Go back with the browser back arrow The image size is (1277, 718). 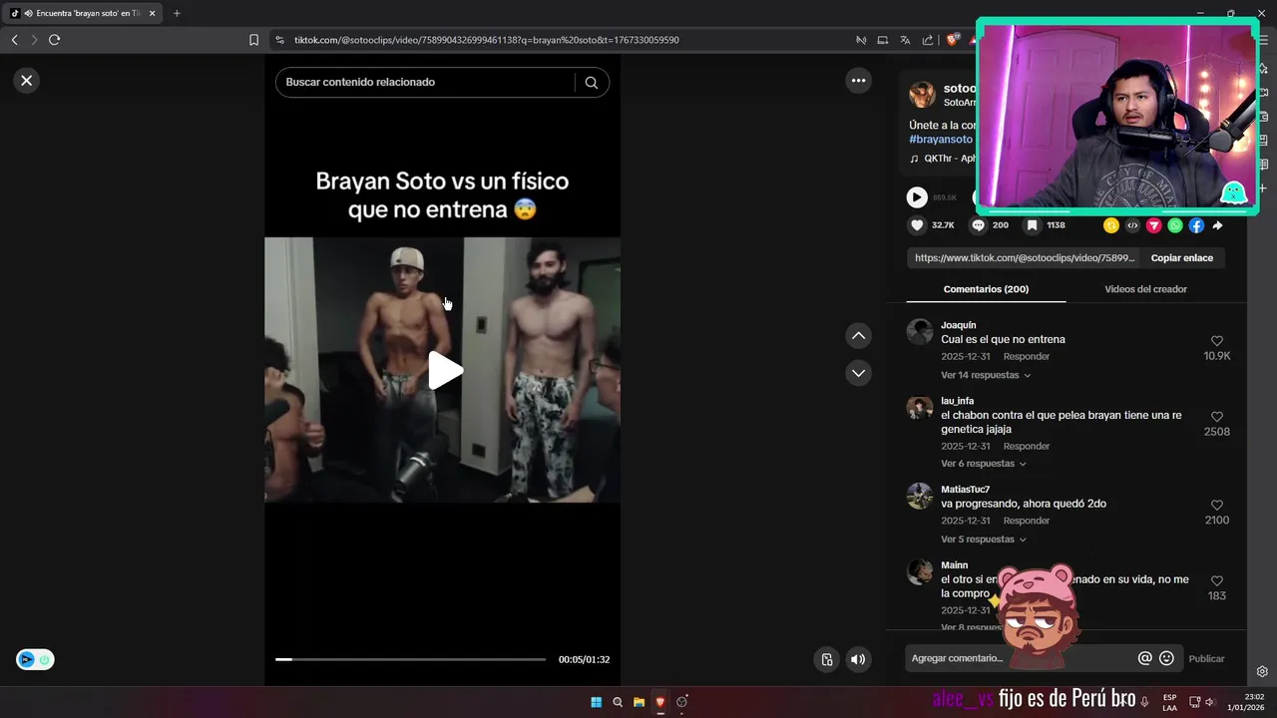[x=14, y=40]
